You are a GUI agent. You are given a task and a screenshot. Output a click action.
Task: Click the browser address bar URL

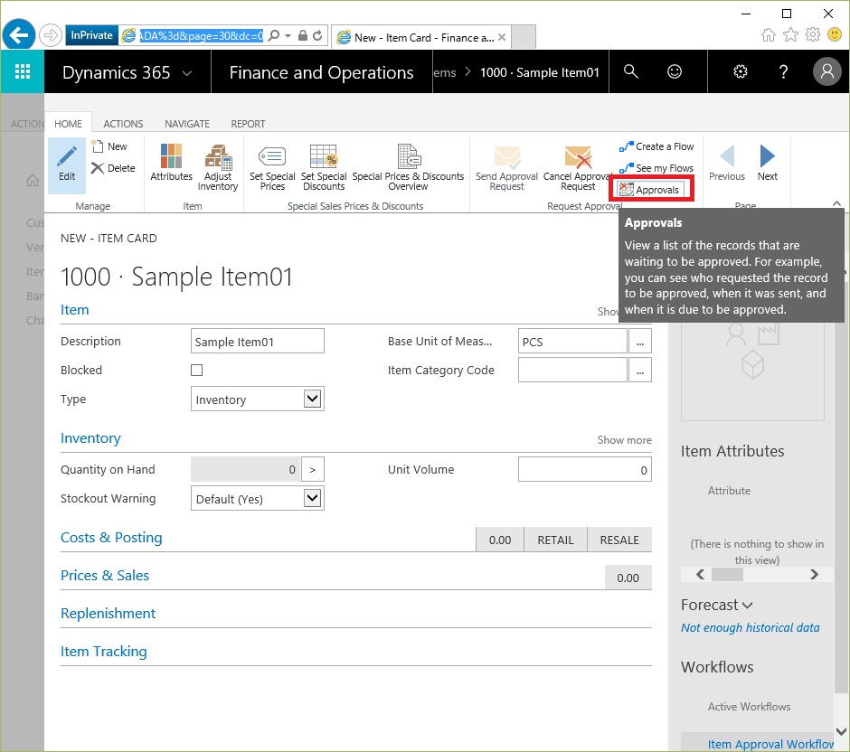point(201,36)
